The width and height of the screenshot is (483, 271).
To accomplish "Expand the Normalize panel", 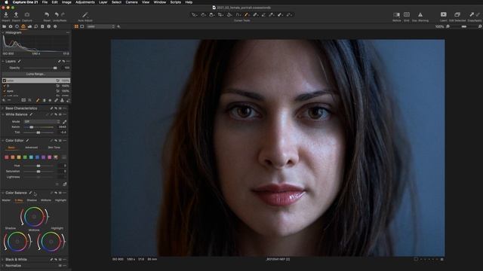I will pos(3,266).
